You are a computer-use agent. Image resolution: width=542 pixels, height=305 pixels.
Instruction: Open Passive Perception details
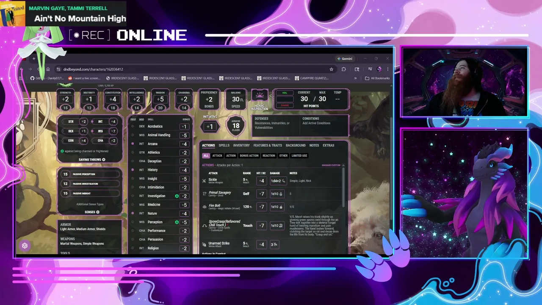[90, 174]
